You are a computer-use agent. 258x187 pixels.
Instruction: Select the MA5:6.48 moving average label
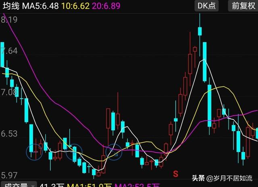point(40,6)
